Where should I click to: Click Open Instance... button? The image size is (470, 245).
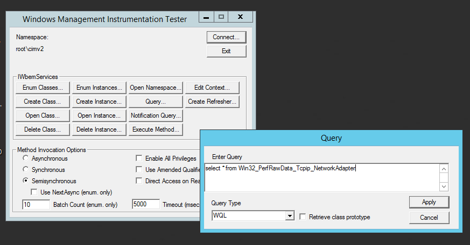click(x=99, y=116)
